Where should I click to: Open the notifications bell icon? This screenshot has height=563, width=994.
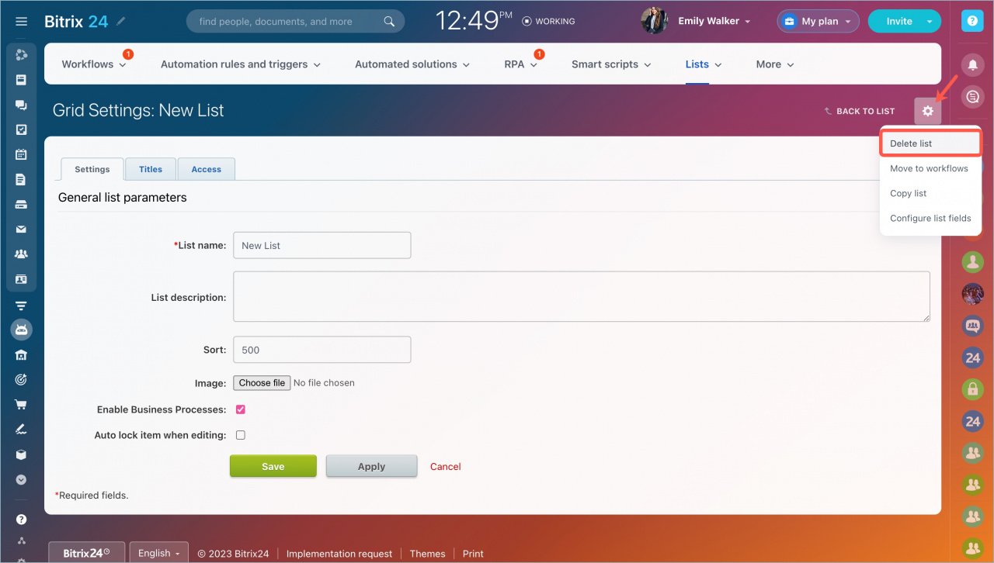coord(972,64)
